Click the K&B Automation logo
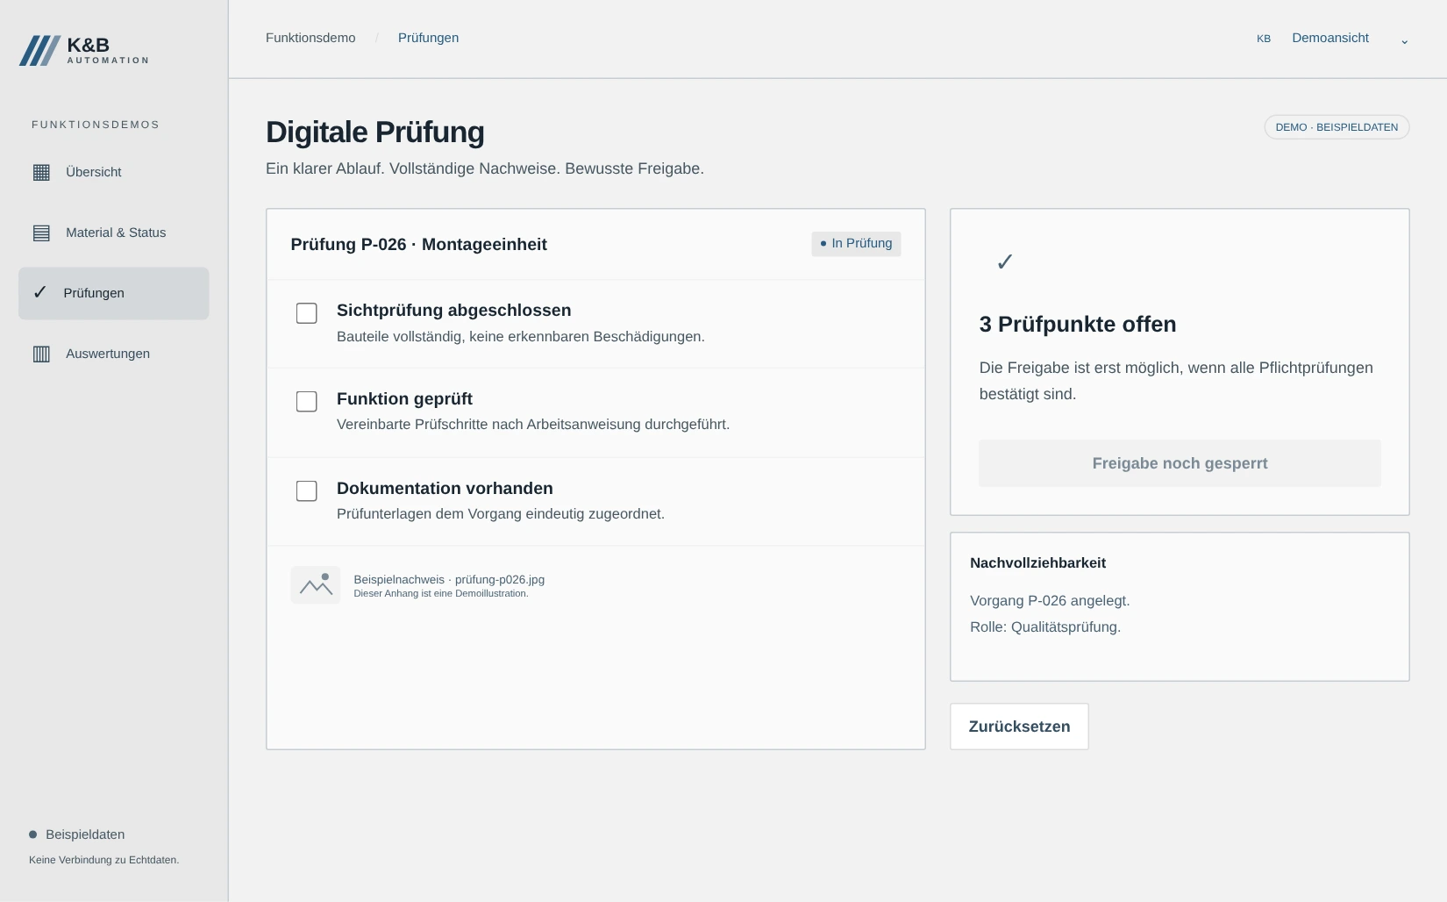 (x=84, y=50)
